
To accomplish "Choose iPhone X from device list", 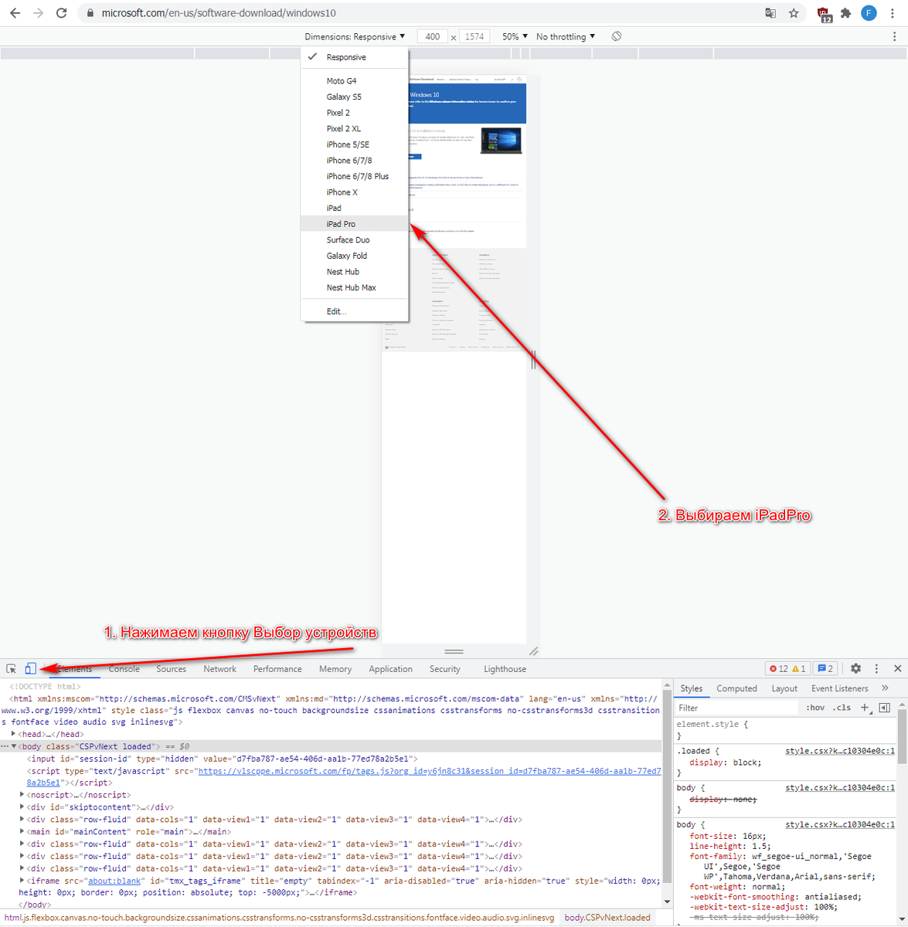I will 354,192.
